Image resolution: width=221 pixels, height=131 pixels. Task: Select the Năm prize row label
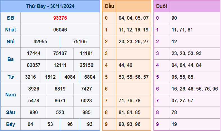pos(11,95)
